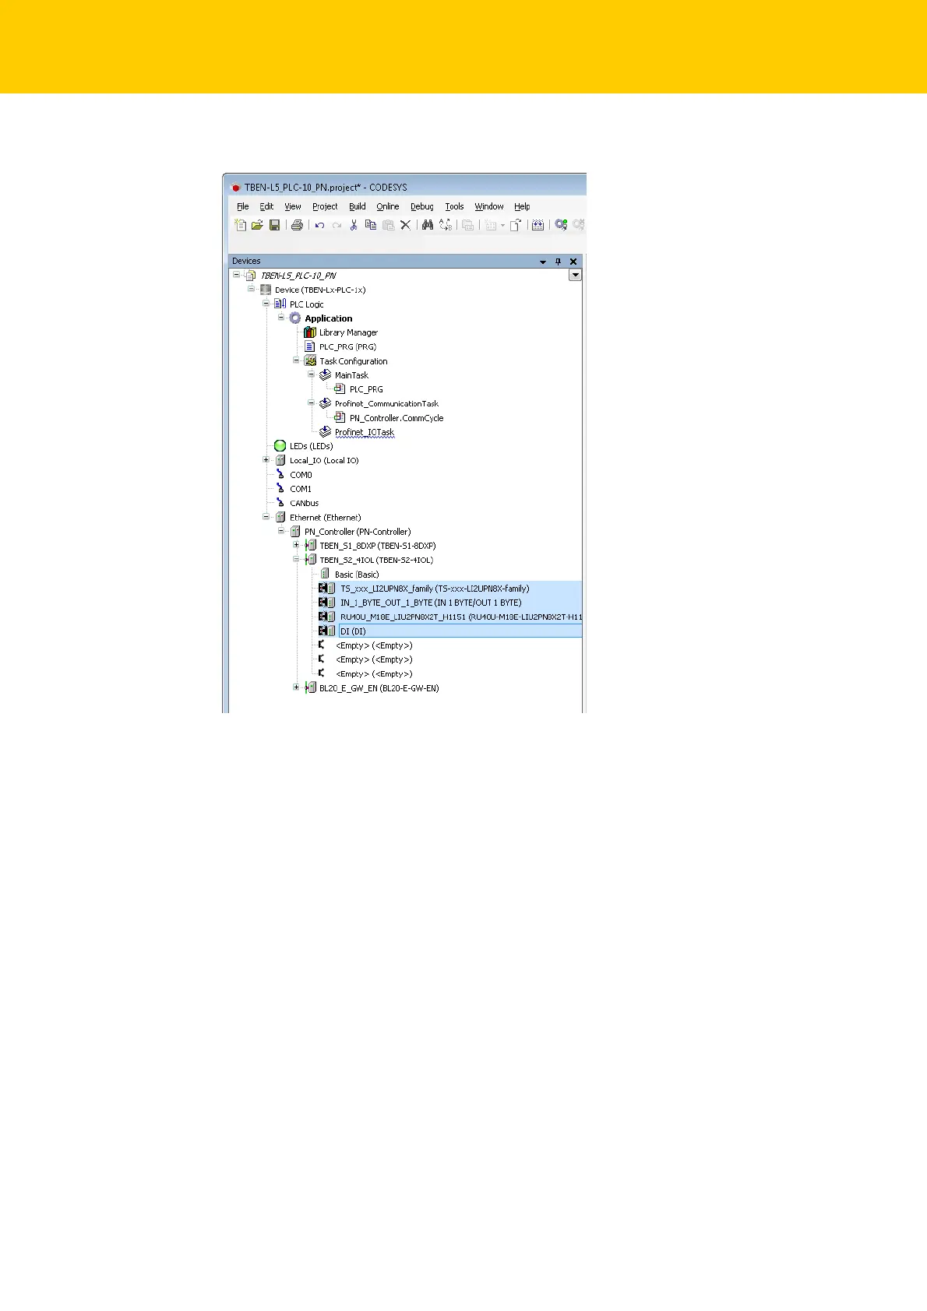Open the Build menu
The height and width of the screenshot is (1311, 927).
click(358, 206)
